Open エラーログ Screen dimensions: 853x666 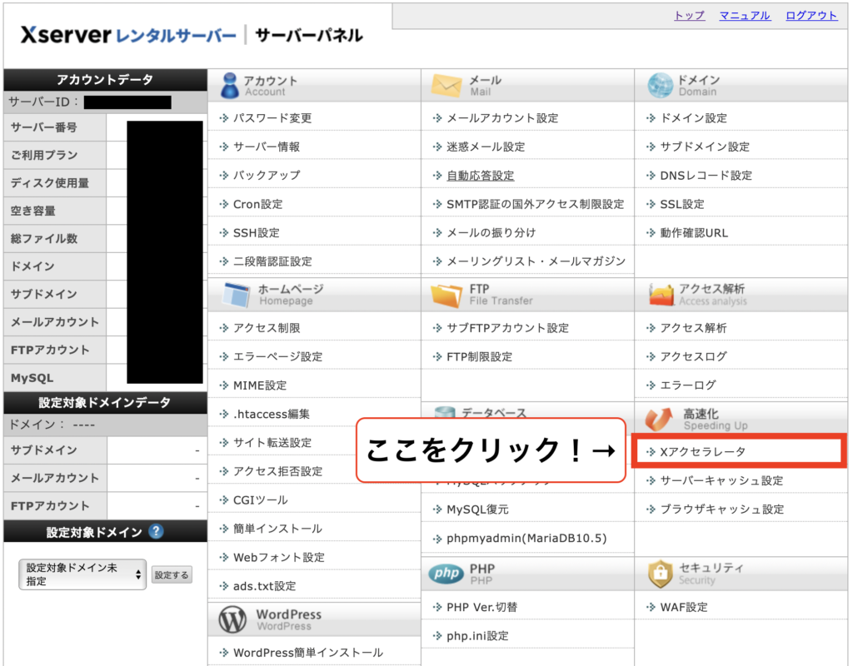[x=688, y=385]
